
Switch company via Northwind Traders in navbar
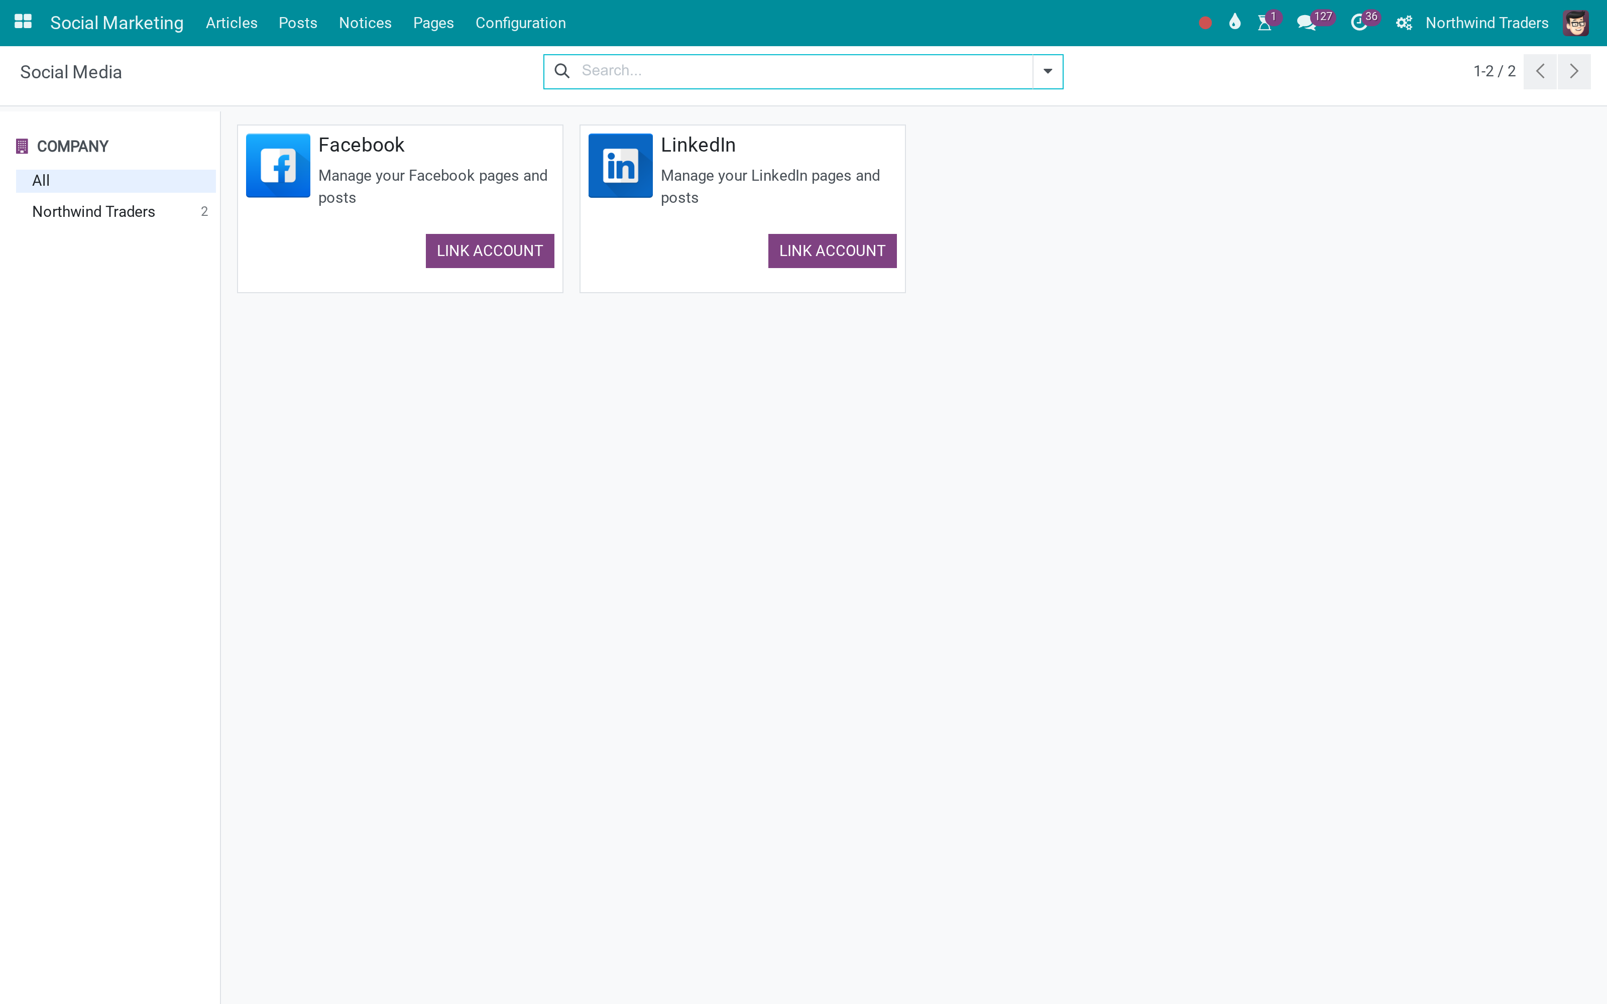1487,23
